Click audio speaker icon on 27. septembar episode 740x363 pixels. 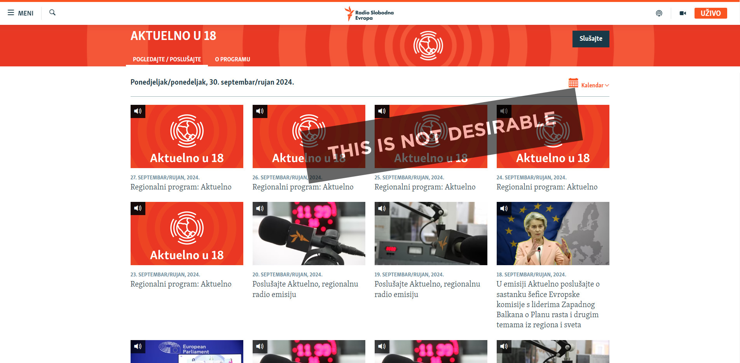point(138,111)
